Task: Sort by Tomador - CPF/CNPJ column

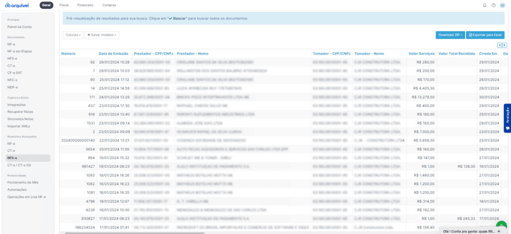Action: click(332, 54)
